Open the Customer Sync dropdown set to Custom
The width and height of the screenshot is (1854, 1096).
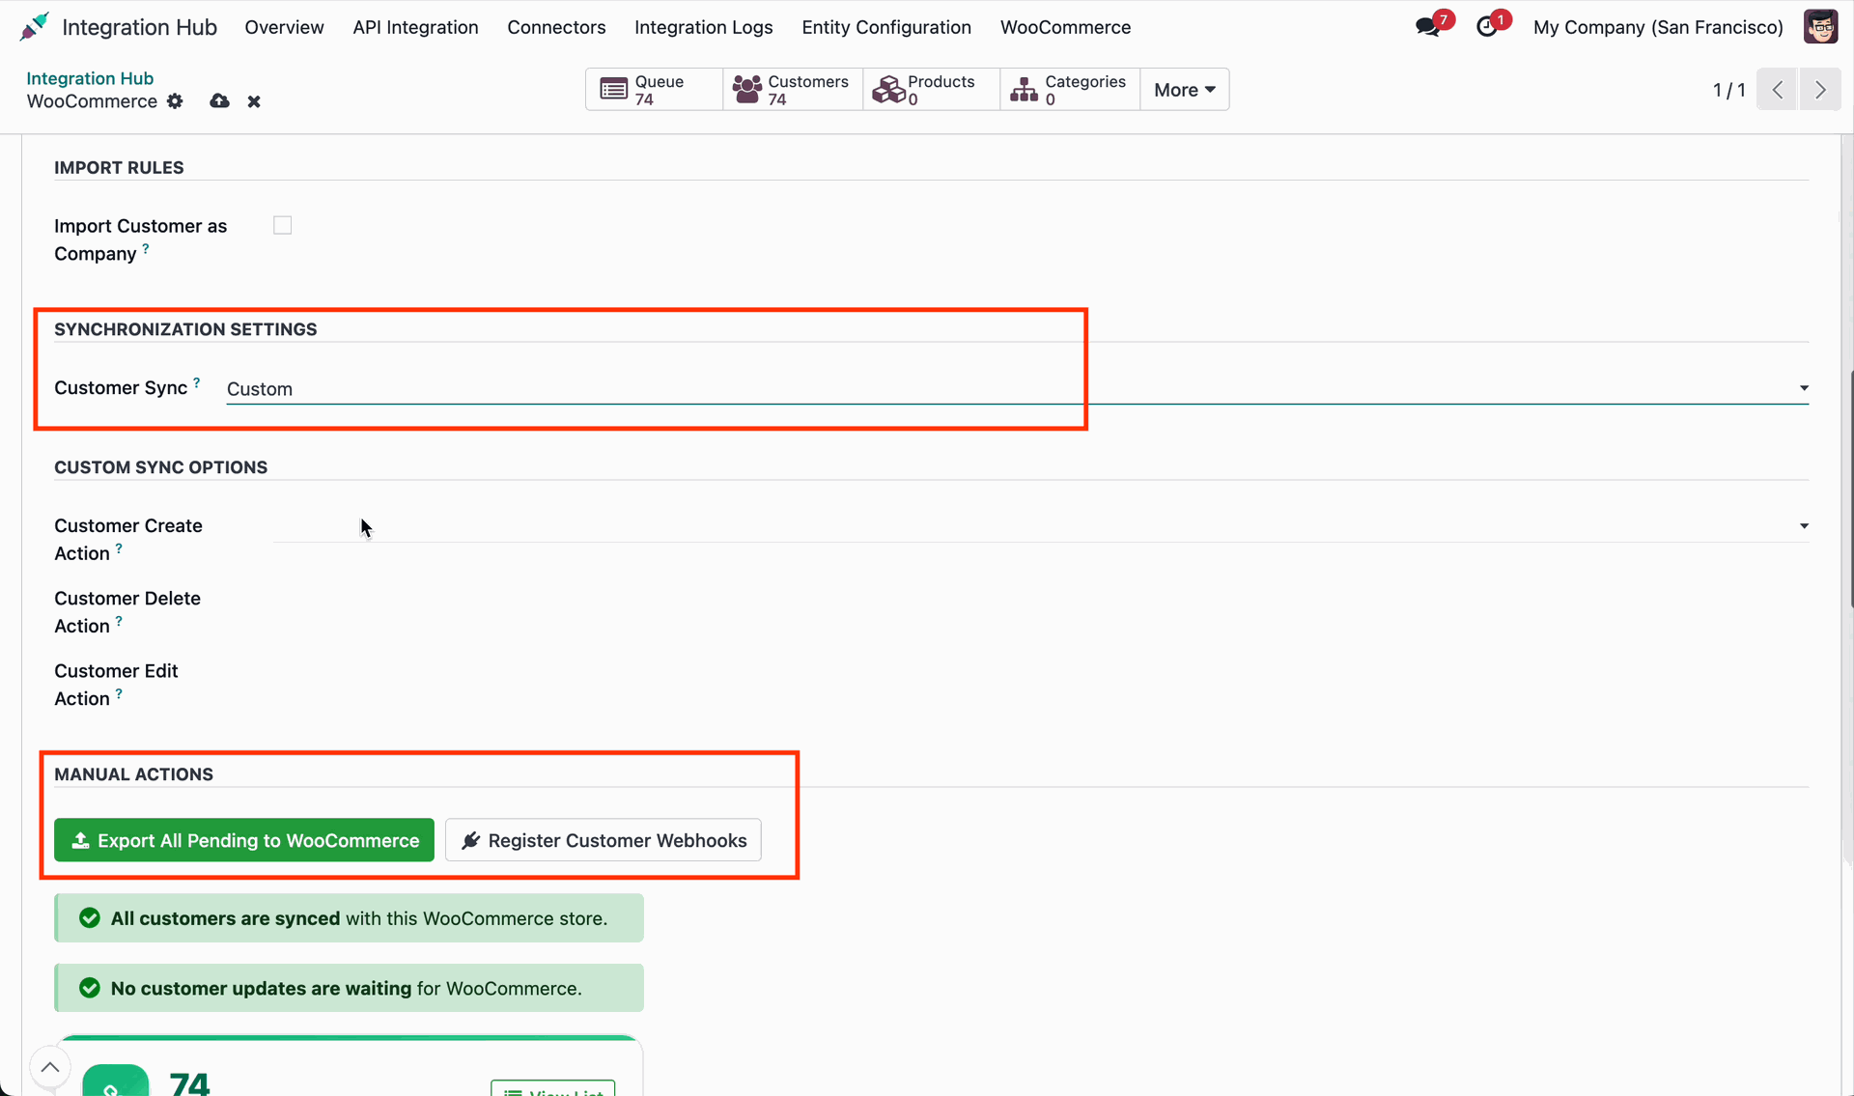tap(1018, 388)
